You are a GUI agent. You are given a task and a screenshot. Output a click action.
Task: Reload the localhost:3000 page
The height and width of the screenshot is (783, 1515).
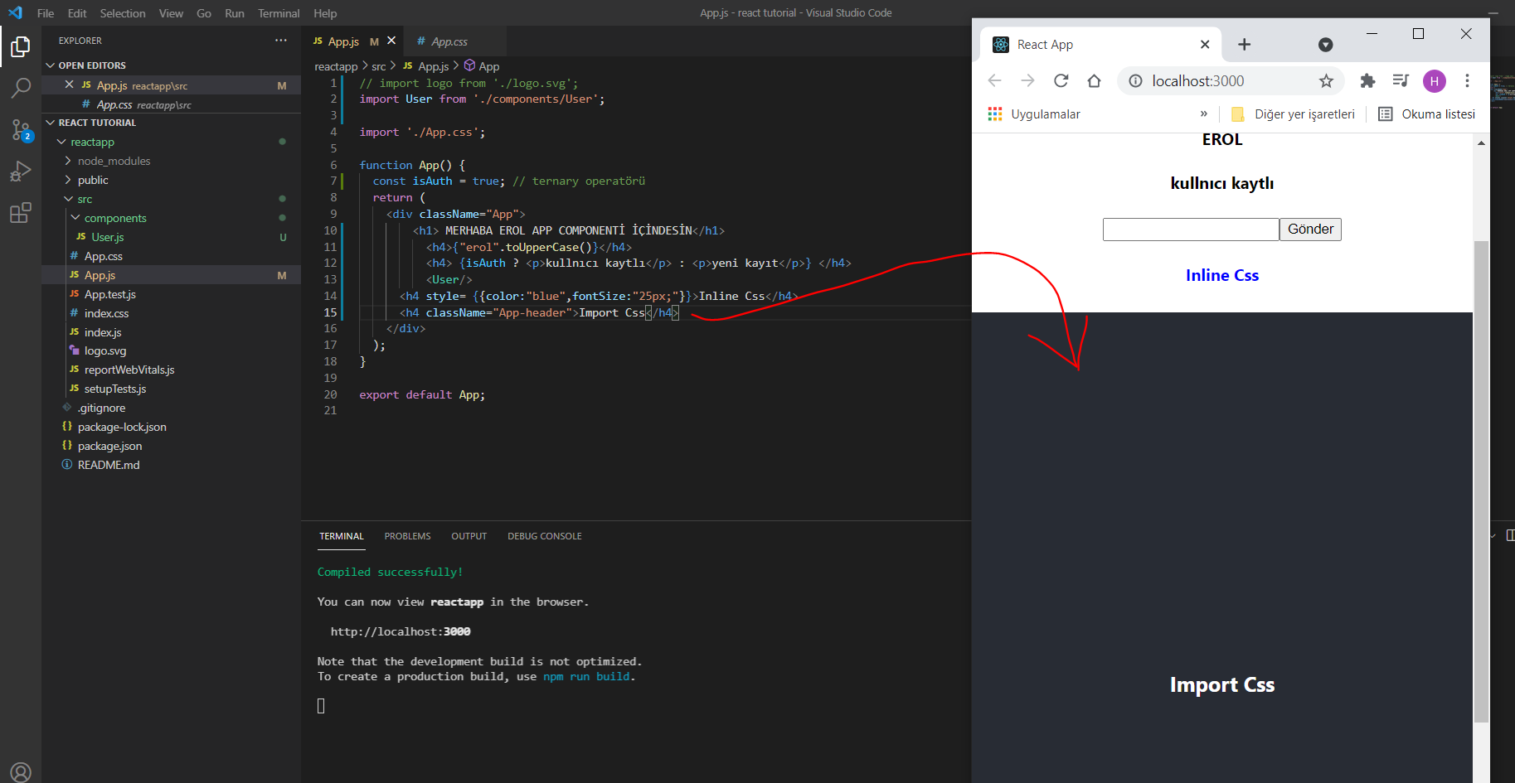click(x=1061, y=80)
